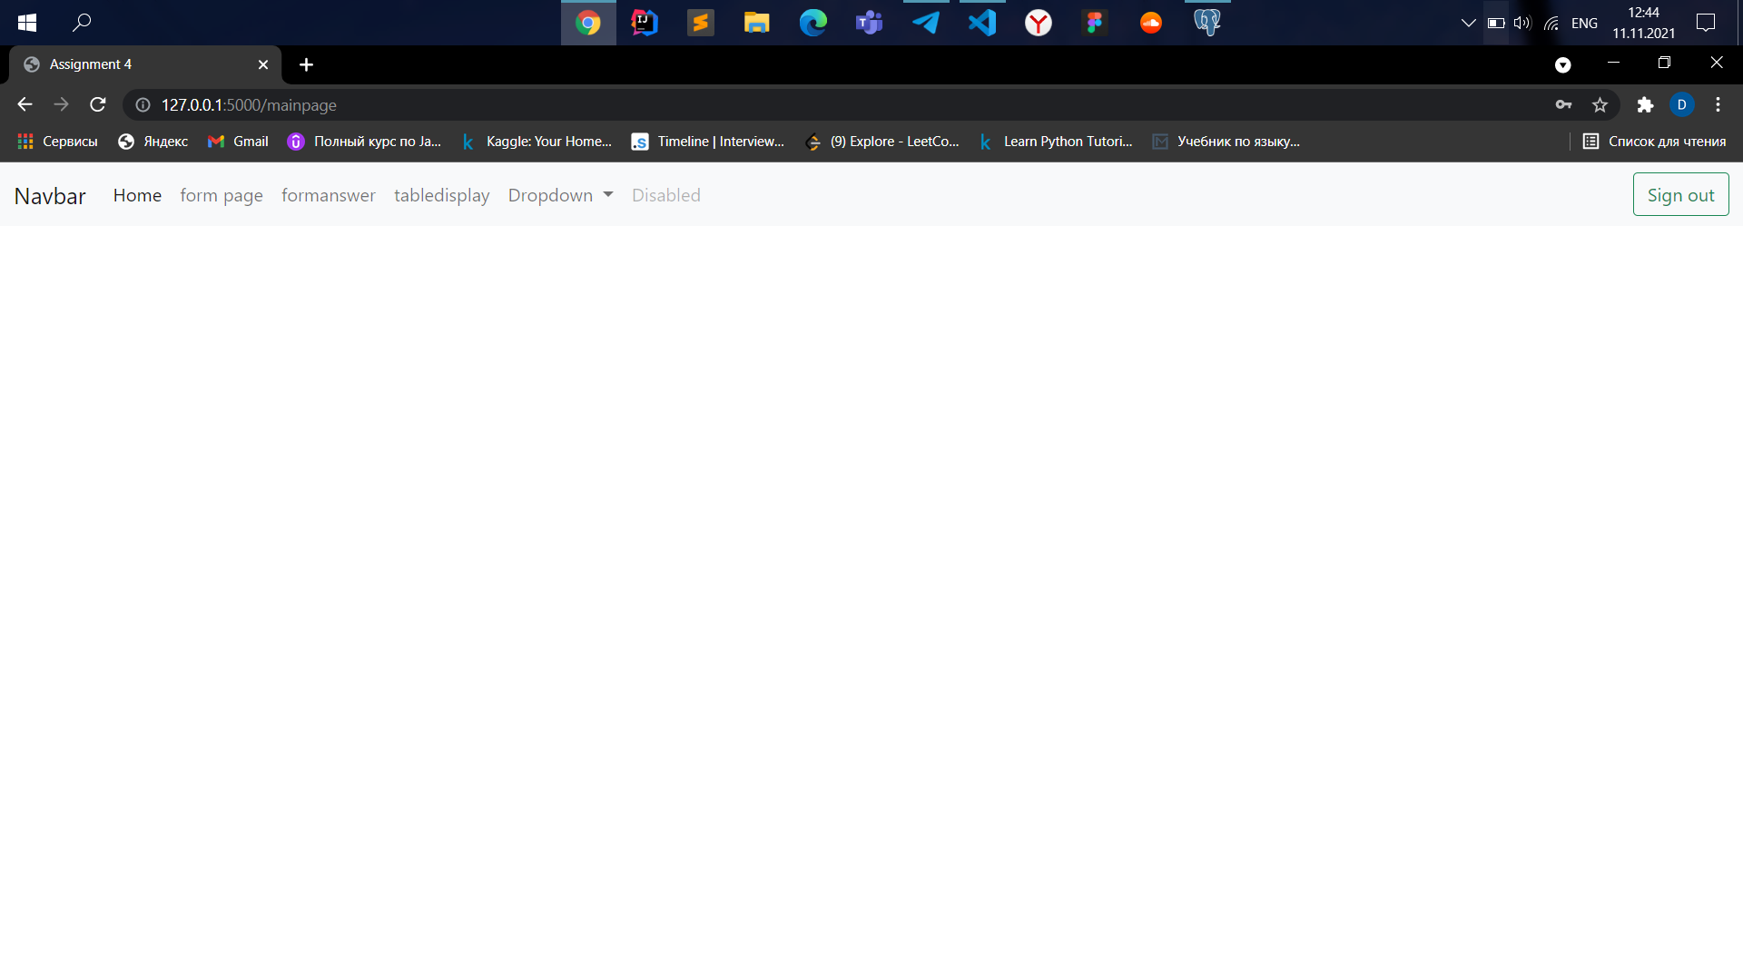The height and width of the screenshot is (980, 1743).
Task: Reload the current page
Action: (96, 104)
